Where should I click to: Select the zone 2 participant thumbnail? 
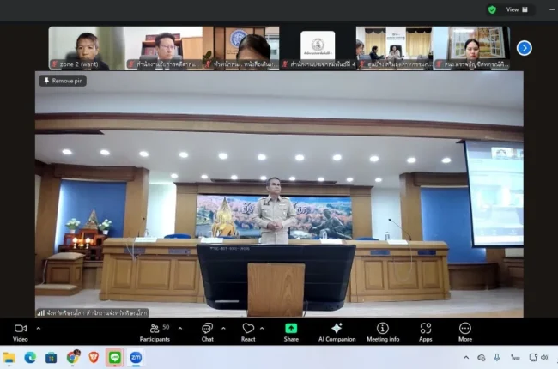[x=86, y=47]
